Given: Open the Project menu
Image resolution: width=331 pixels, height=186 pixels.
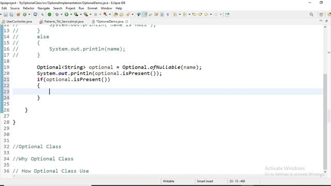Looking at the screenshot, I should coord(70,8).
